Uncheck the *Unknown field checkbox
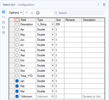Viewport: 109px width, 100px height. tap(17, 96)
